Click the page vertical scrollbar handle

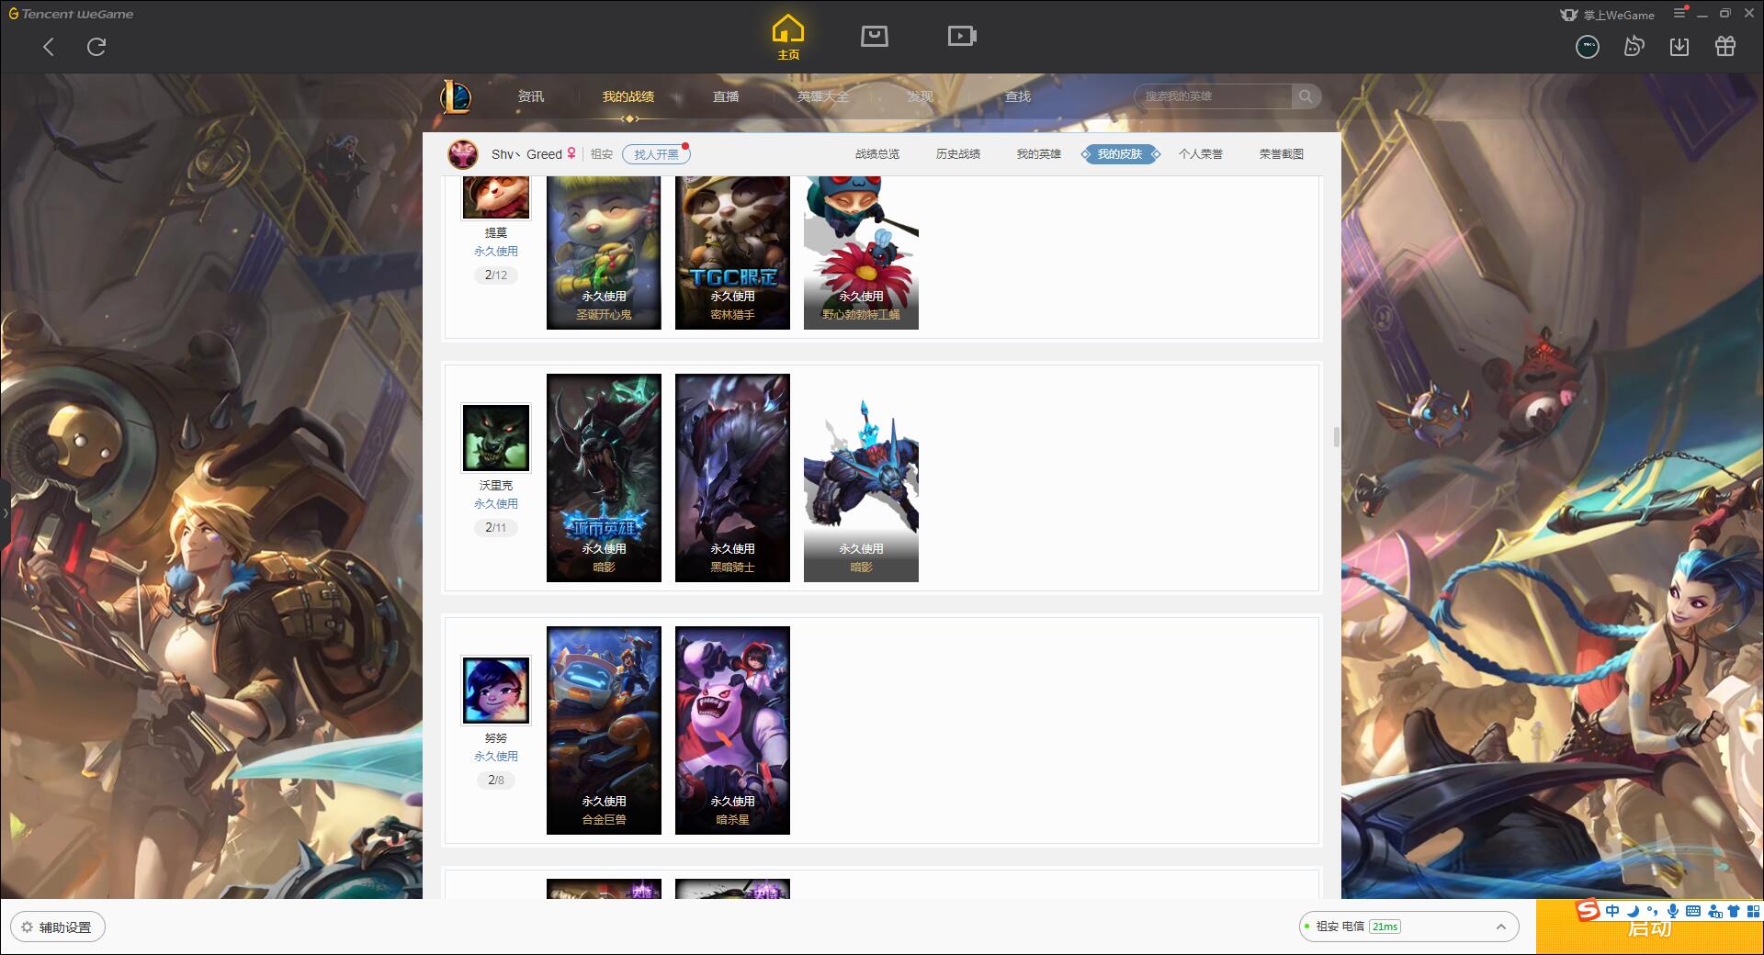click(1336, 437)
